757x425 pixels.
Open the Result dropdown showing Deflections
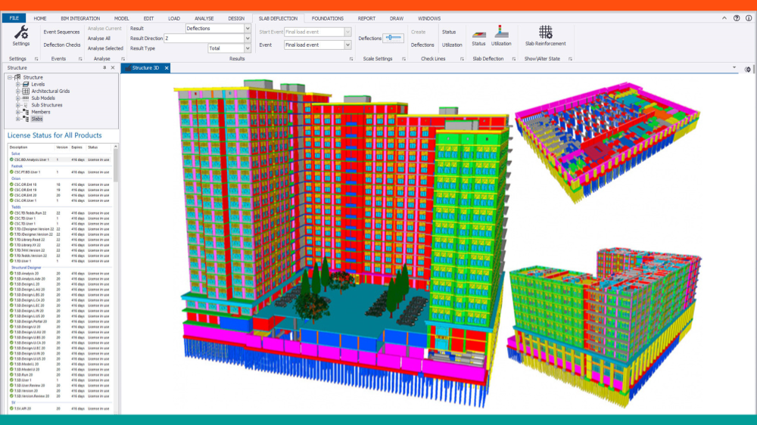[248, 28]
